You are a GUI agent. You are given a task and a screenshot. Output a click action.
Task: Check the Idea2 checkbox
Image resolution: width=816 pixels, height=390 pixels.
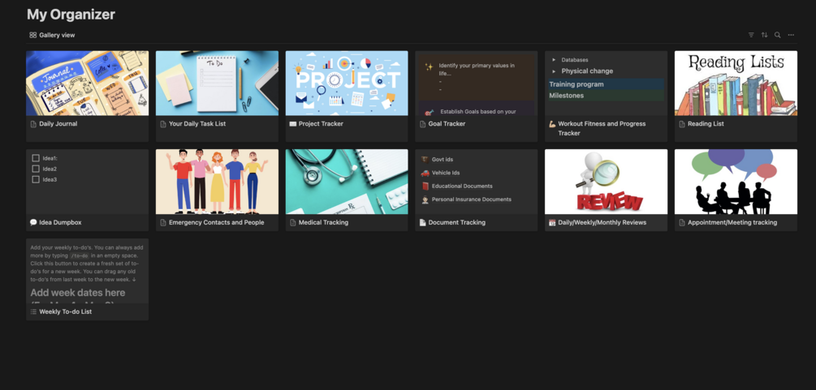click(36, 169)
